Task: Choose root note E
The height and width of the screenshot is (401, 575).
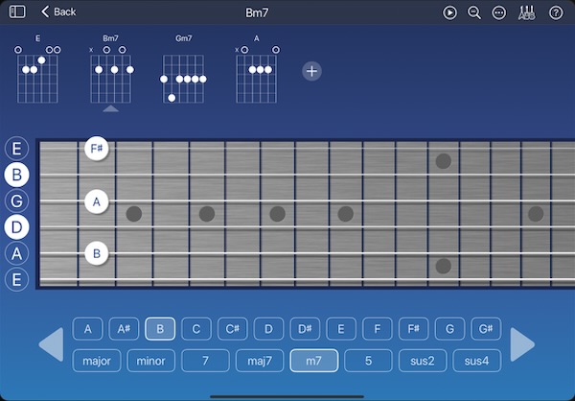Action: 341,329
